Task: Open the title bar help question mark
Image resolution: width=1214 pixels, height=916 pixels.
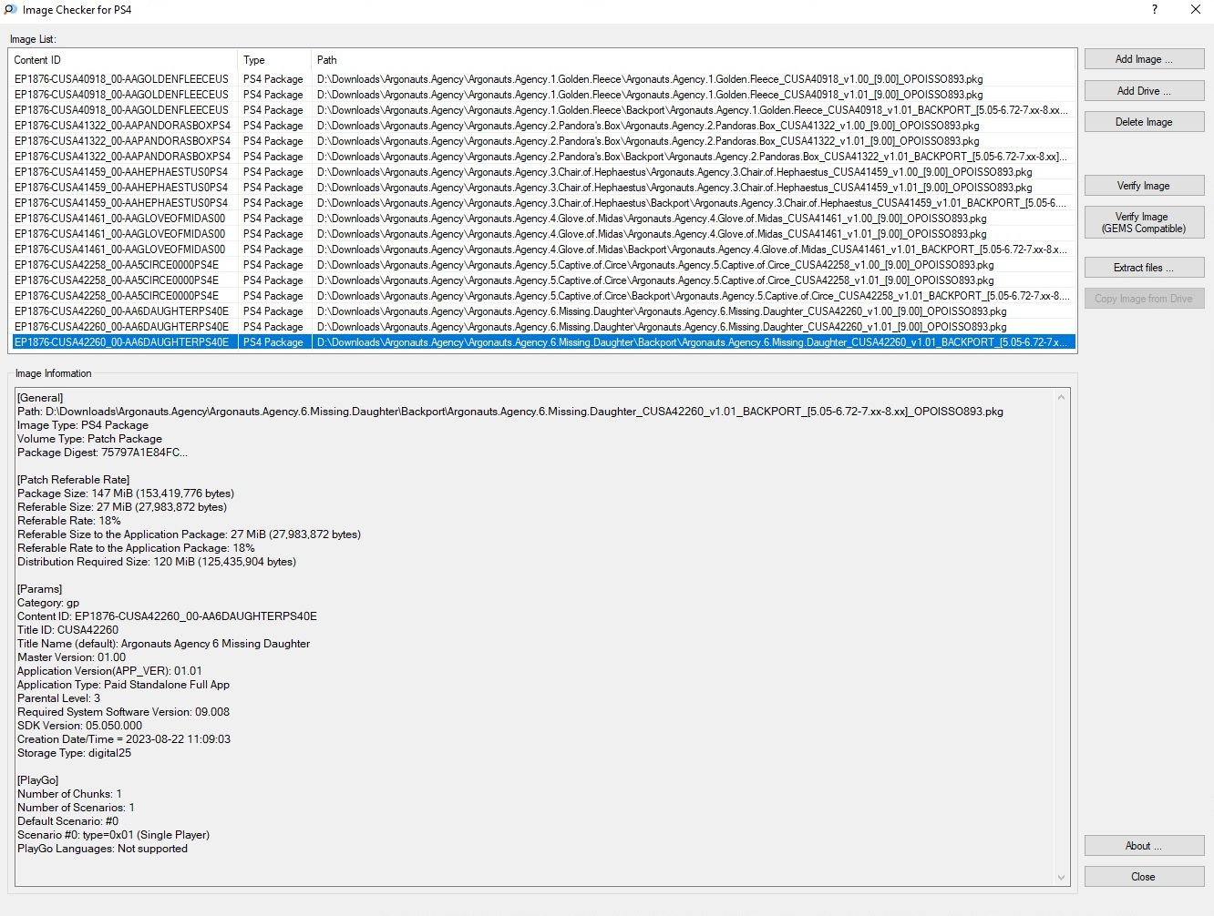Action: (x=1155, y=10)
